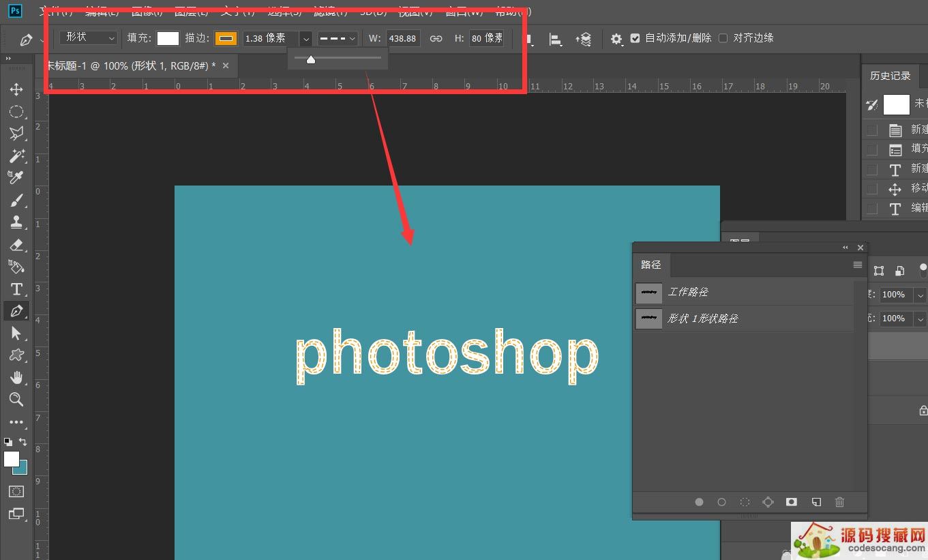
Task: Swap foreground and background colors
Action: [23, 442]
